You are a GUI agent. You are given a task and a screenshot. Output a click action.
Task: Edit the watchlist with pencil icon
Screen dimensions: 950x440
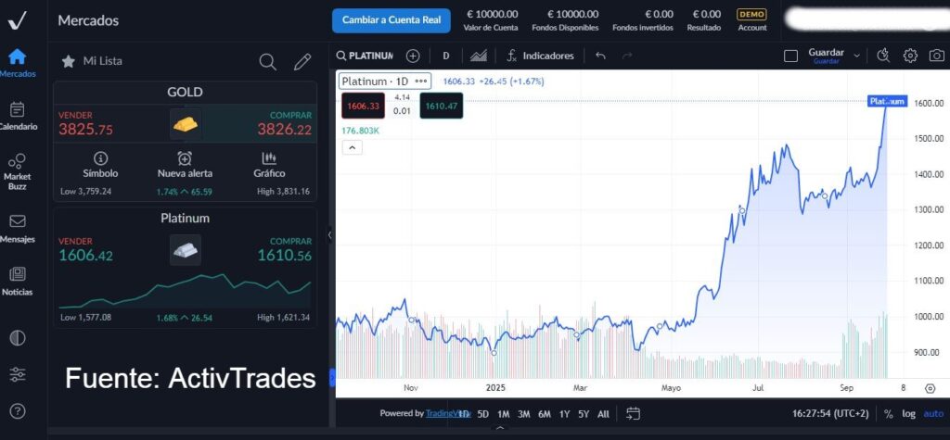click(302, 61)
